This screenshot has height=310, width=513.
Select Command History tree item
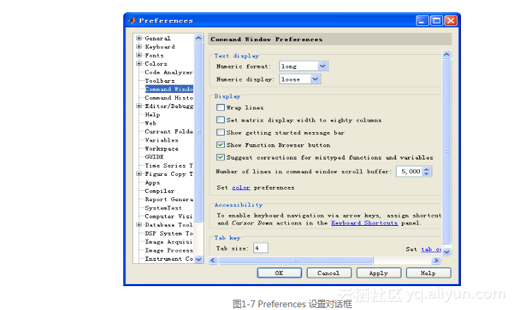point(168,98)
